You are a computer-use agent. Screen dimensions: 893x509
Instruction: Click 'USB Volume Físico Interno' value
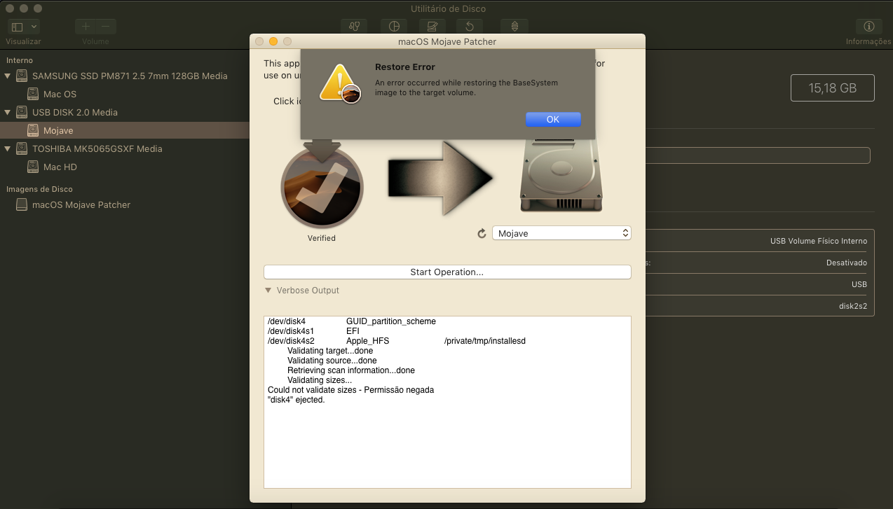point(819,241)
